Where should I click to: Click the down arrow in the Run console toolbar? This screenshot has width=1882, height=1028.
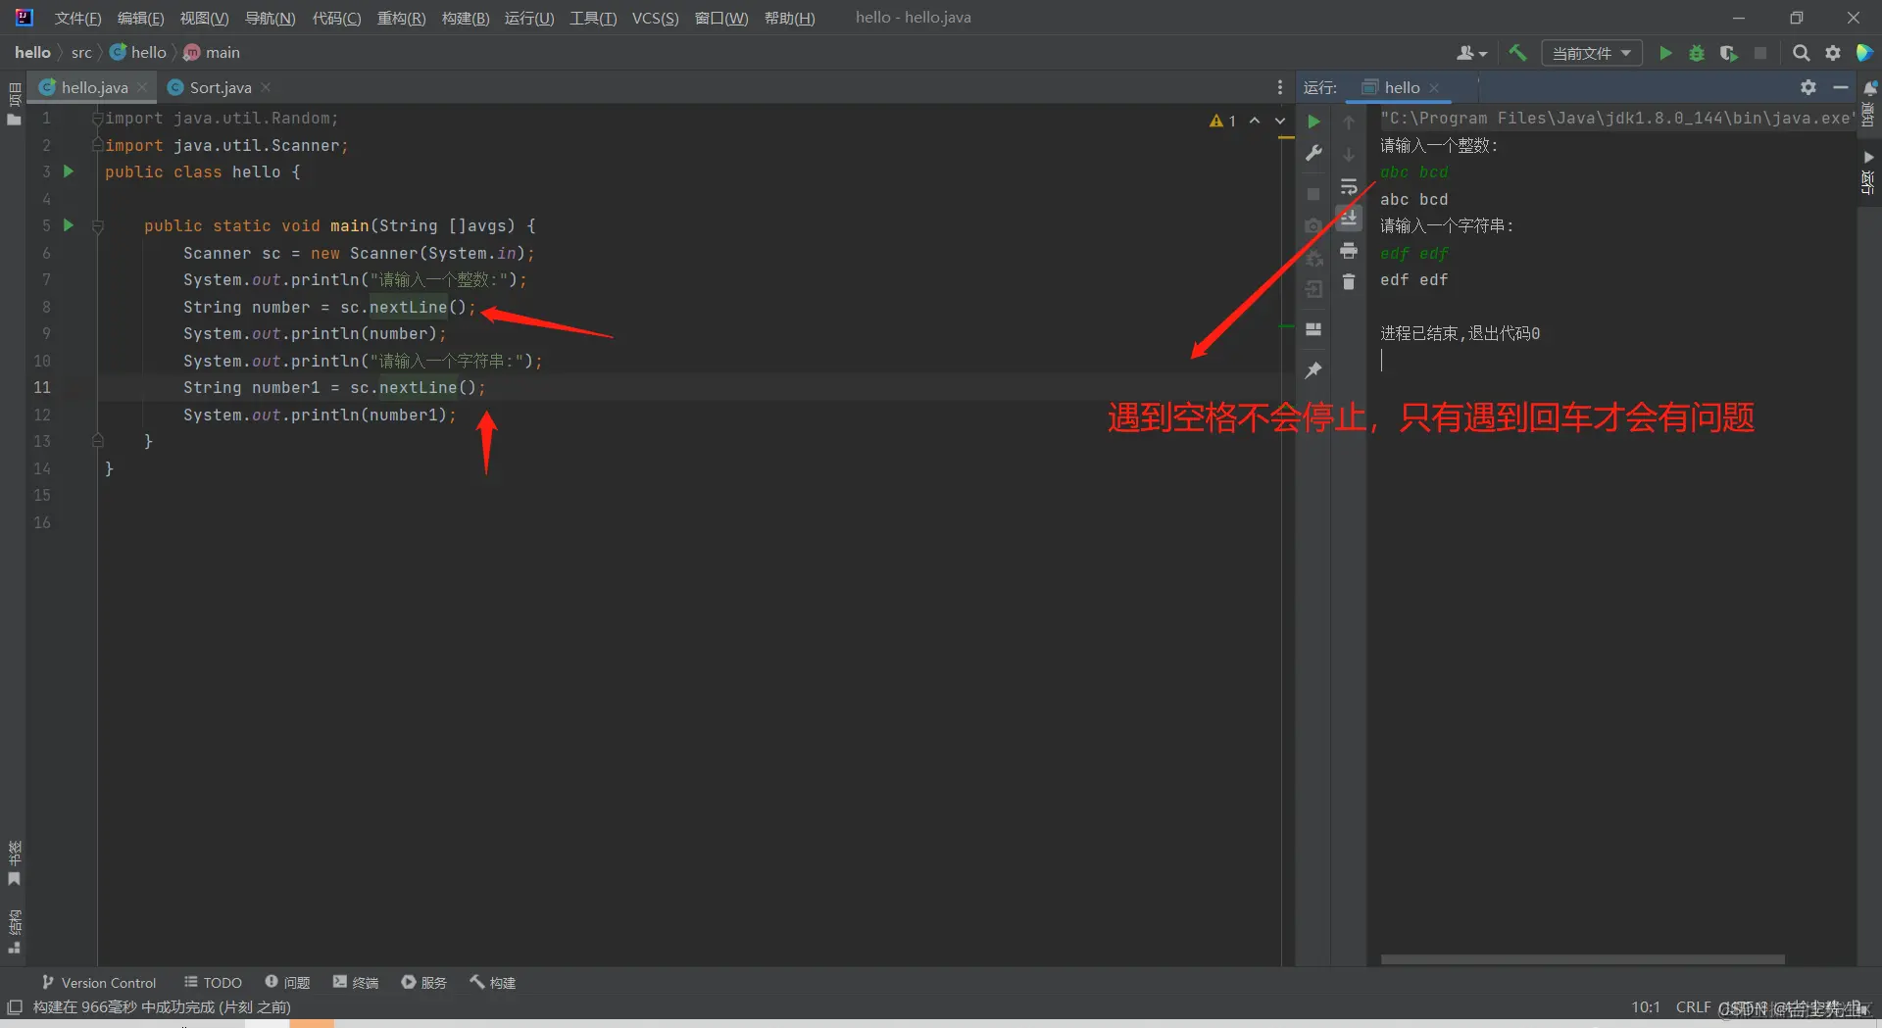pyautogui.click(x=1349, y=154)
